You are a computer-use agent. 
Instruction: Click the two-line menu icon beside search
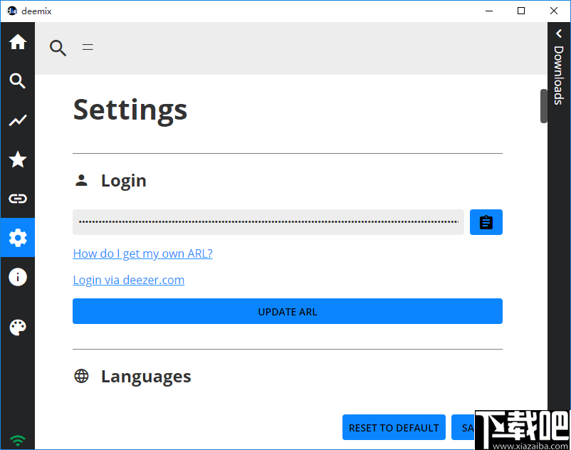coord(88,47)
